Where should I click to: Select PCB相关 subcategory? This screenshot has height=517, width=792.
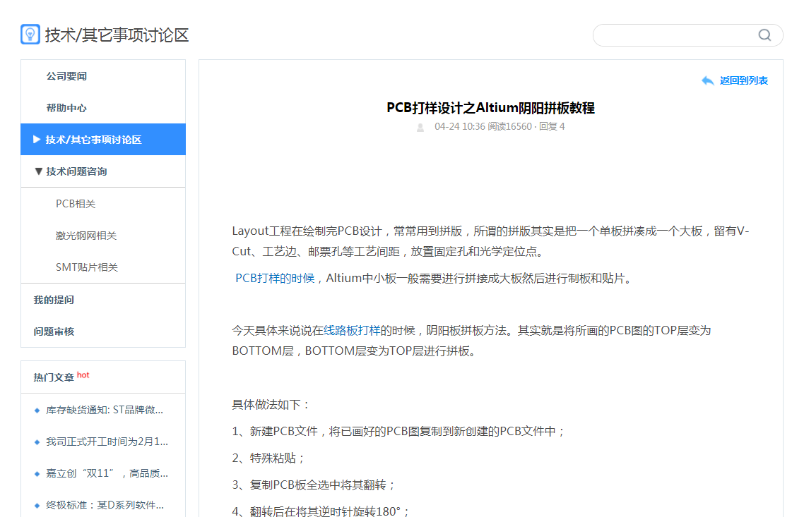76,204
